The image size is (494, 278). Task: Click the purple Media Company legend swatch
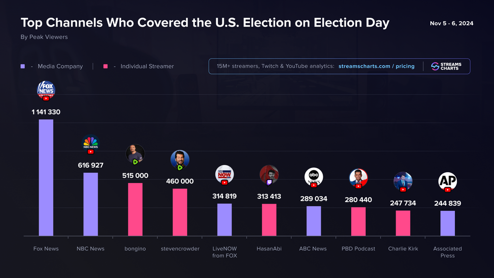tap(23, 66)
